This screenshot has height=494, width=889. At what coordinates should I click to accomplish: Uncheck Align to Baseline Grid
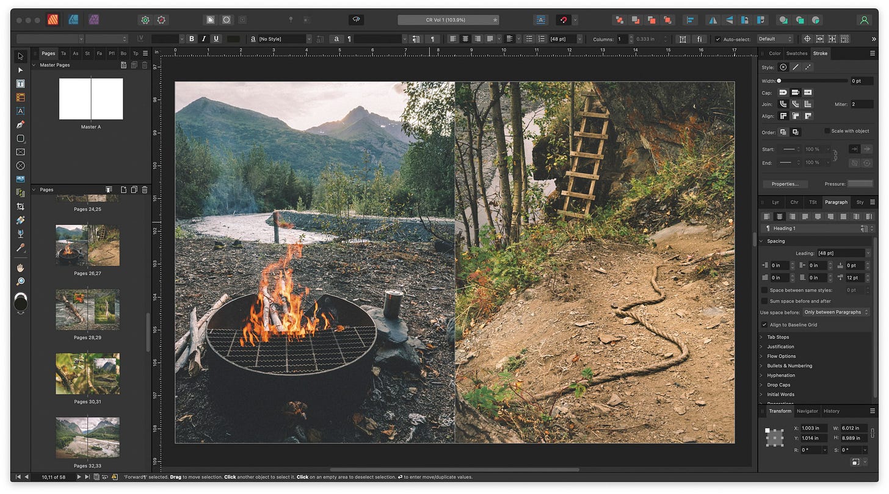(764, 325)
